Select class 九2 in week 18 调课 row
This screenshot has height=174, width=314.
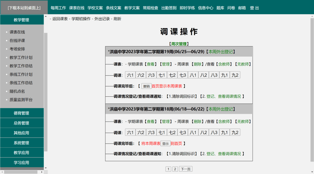coord(235,133)
